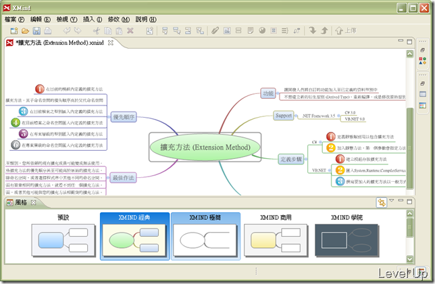Open the Markers view with colored shapes icon
This screenshot has width=435, height=284.
(422, 61)
